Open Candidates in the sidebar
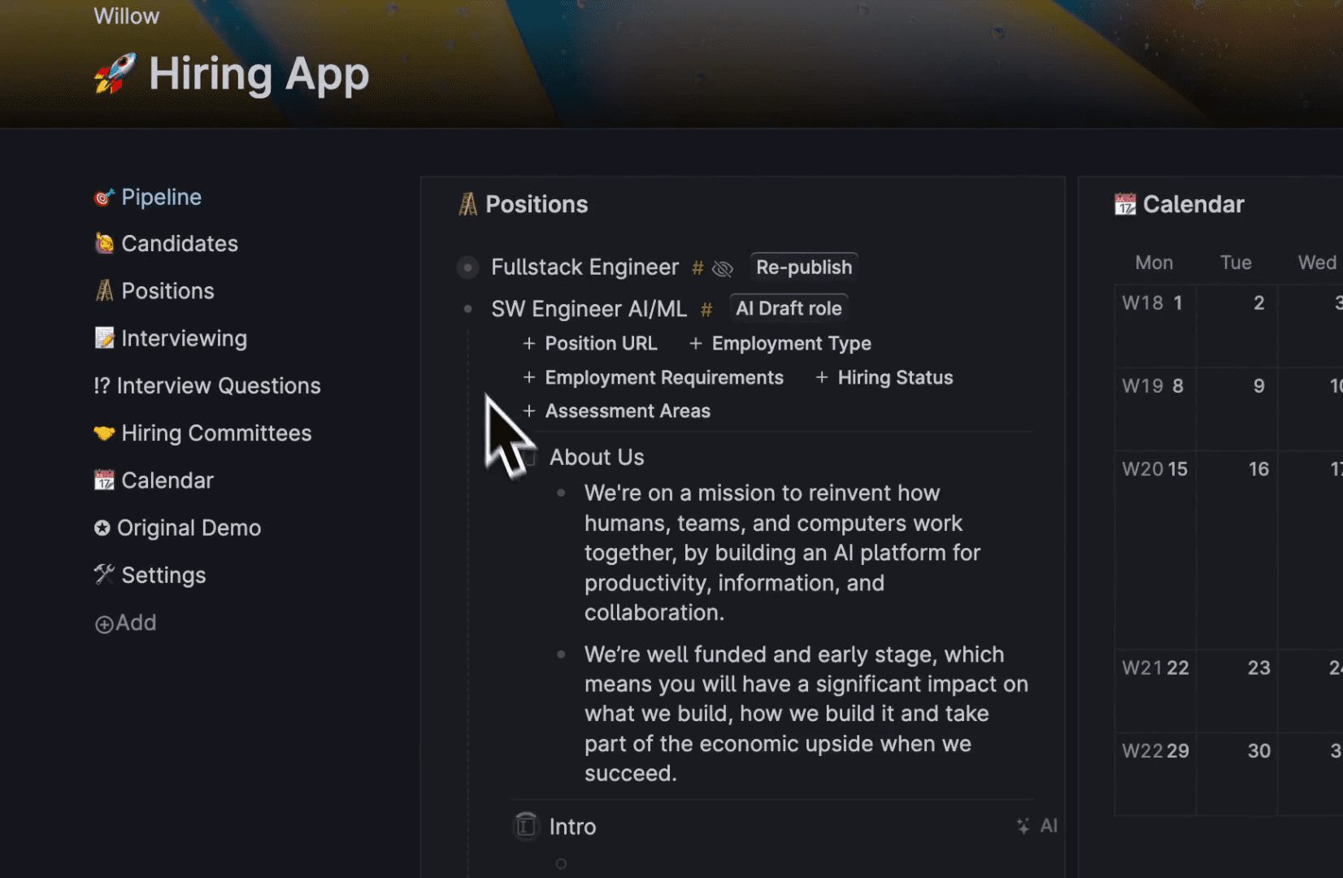 [167, 244]
